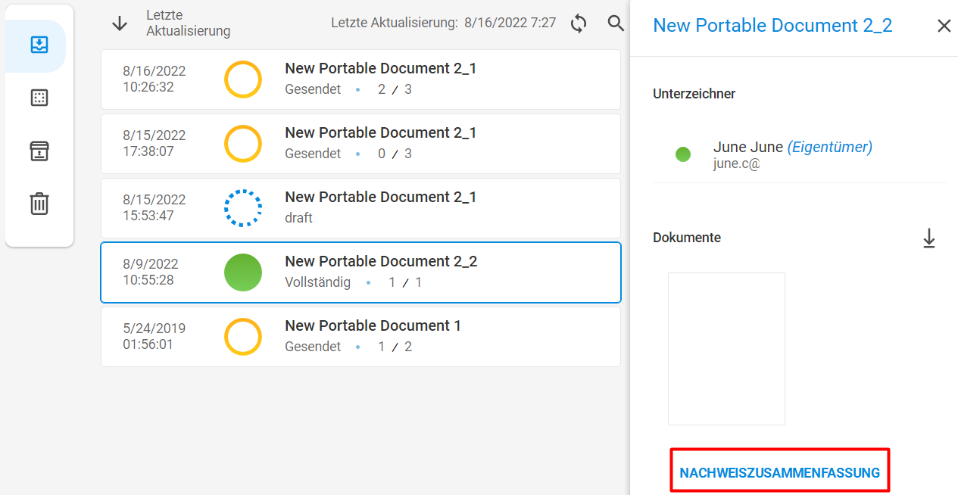Screen dimensions: 958x495
Task: Click the Dokumente heading
Action: tap(687, 238)
